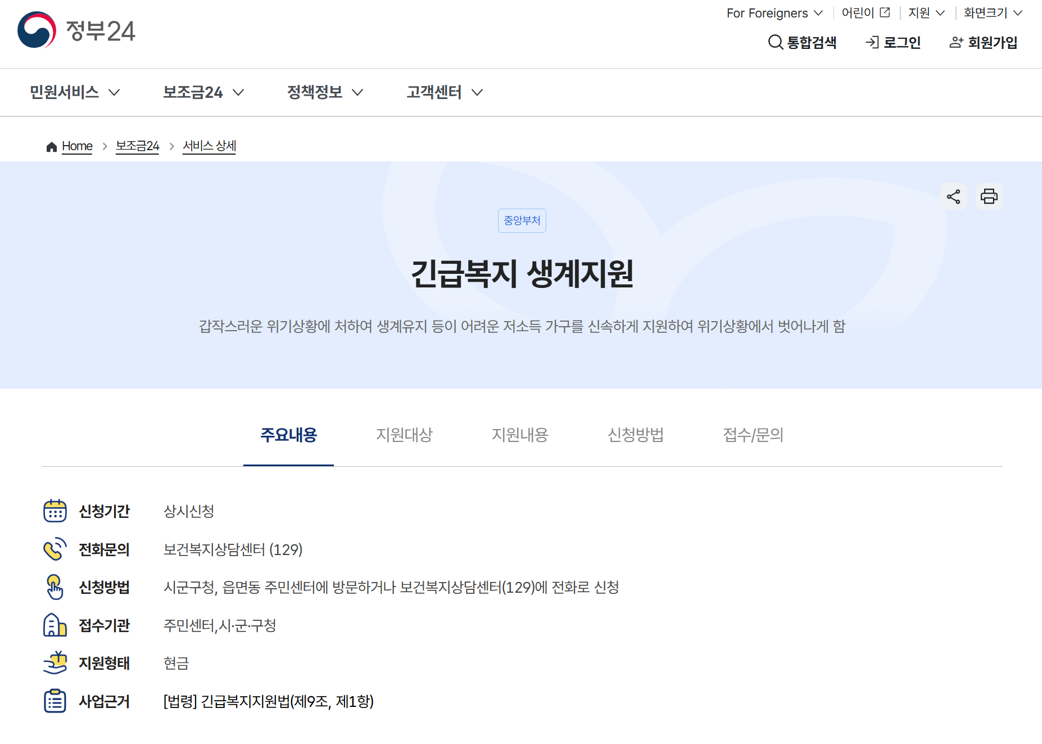Open the 지원 dropdown in the utility bar
The width and height of the screenshot is (1042, 744).
[x=926, y=12]
